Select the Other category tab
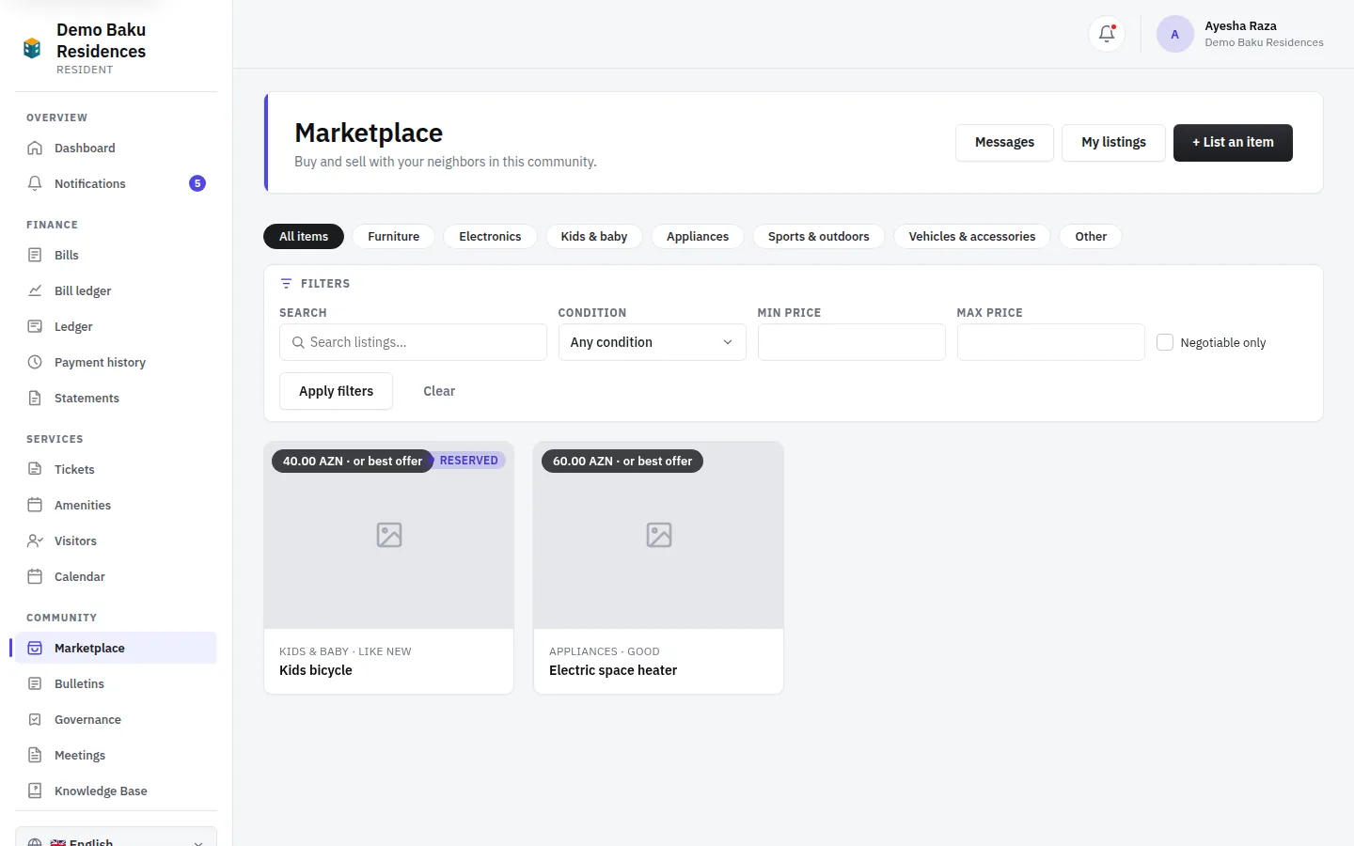 pyautogui.click(x=1091, y=236)
